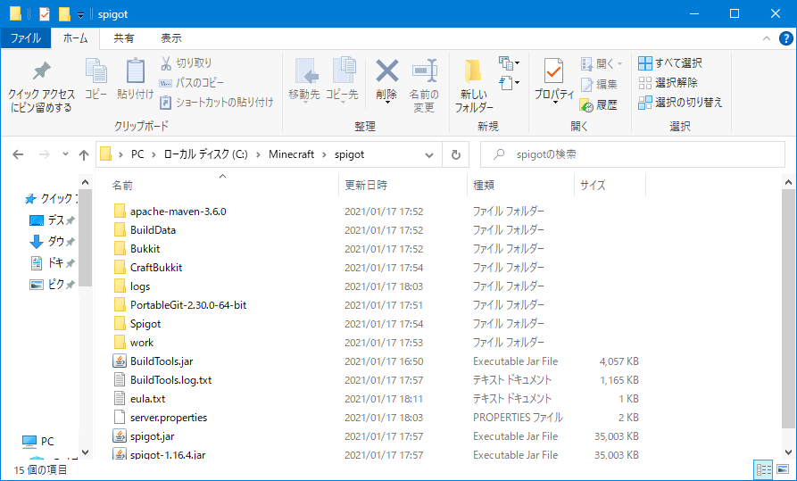Viewport: 797px width, 481px height.
Task: Open Move To (移動先) menu
Action: [x=304, y=81]
